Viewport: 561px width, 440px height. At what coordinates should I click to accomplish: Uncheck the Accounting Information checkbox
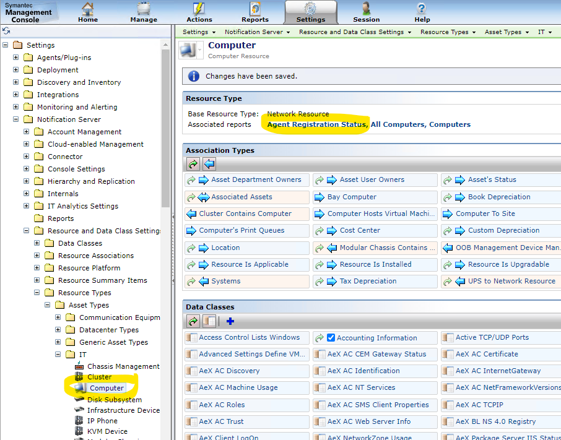(x=331, y=338)
